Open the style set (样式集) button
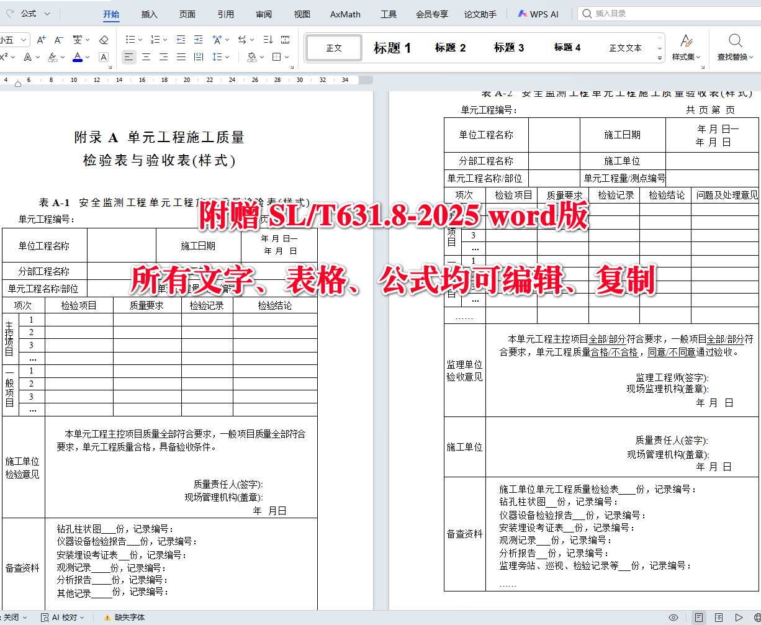 point(687,47)
